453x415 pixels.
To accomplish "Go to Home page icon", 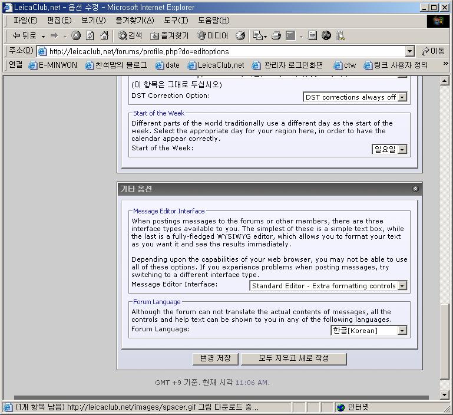I will 104,36.
